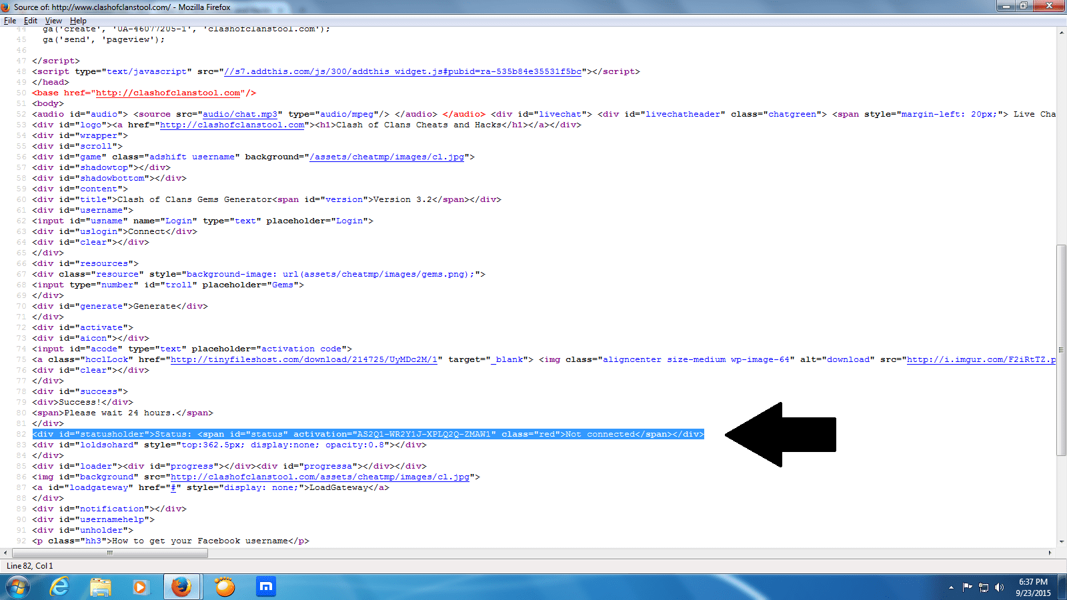
Task: Open the blue Maxthon taskbar icon
Action: tap(265, 587)
